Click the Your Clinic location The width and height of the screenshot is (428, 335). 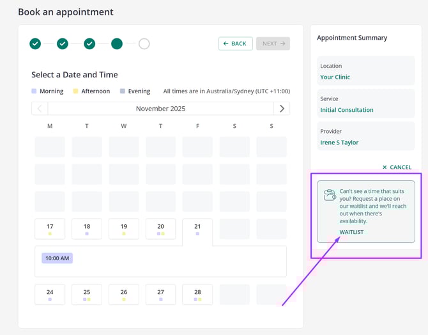pos(335,77)
